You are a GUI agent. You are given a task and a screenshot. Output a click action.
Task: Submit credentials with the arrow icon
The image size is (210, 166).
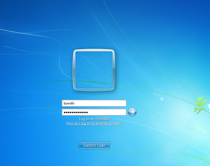pos(132,112)
